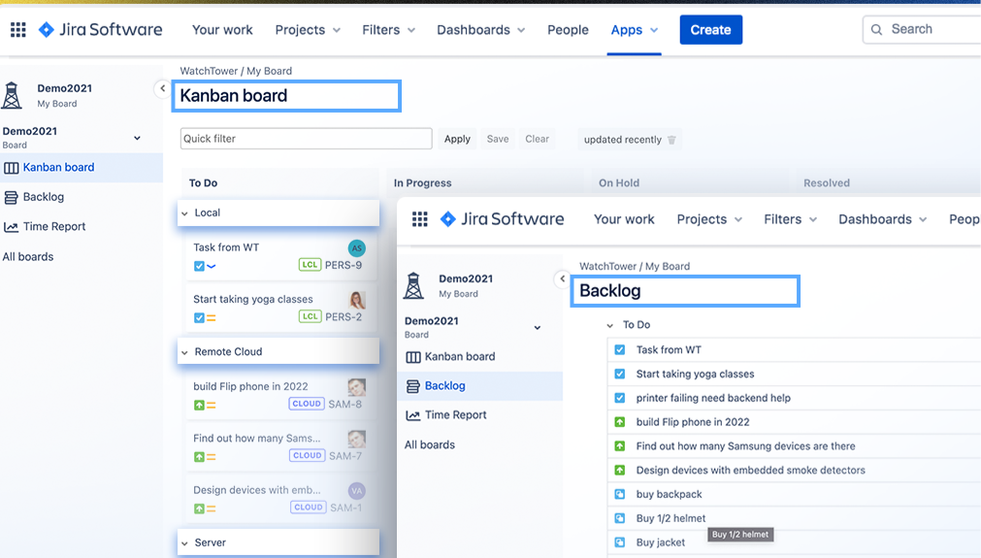The width and height of the screenshot is (981, 558).
Task: Click the Time Report chart icon in left sidebar
Action: pyautogui.click(x=12, y=227)
